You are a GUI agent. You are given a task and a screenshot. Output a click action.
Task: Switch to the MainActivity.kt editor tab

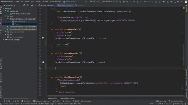pos(65,5)
